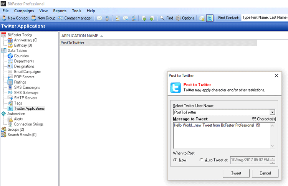The image size is (288, 186).
Task: Click the Tags icon in the tree
Action: coord(10,103)
